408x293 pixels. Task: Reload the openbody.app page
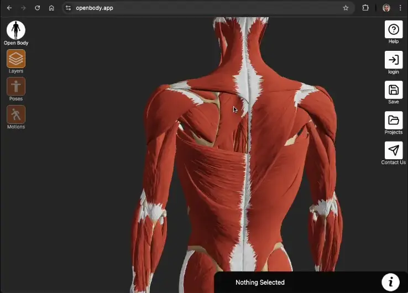38,8
